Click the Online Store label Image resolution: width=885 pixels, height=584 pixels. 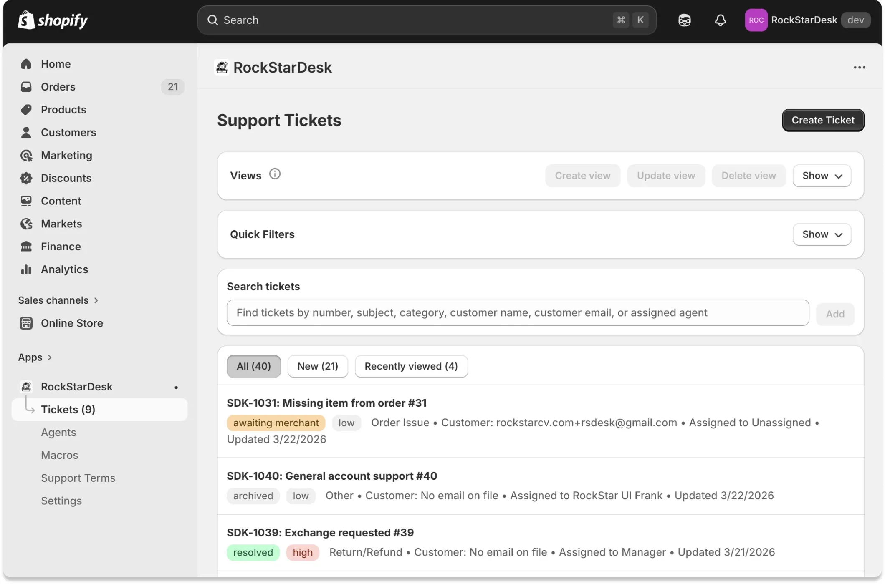click(x=72, y=323)
